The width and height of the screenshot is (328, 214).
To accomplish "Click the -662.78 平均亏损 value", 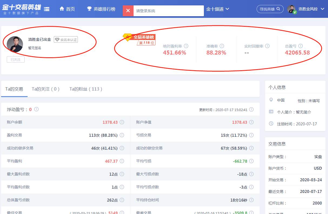I will point(240,161).
